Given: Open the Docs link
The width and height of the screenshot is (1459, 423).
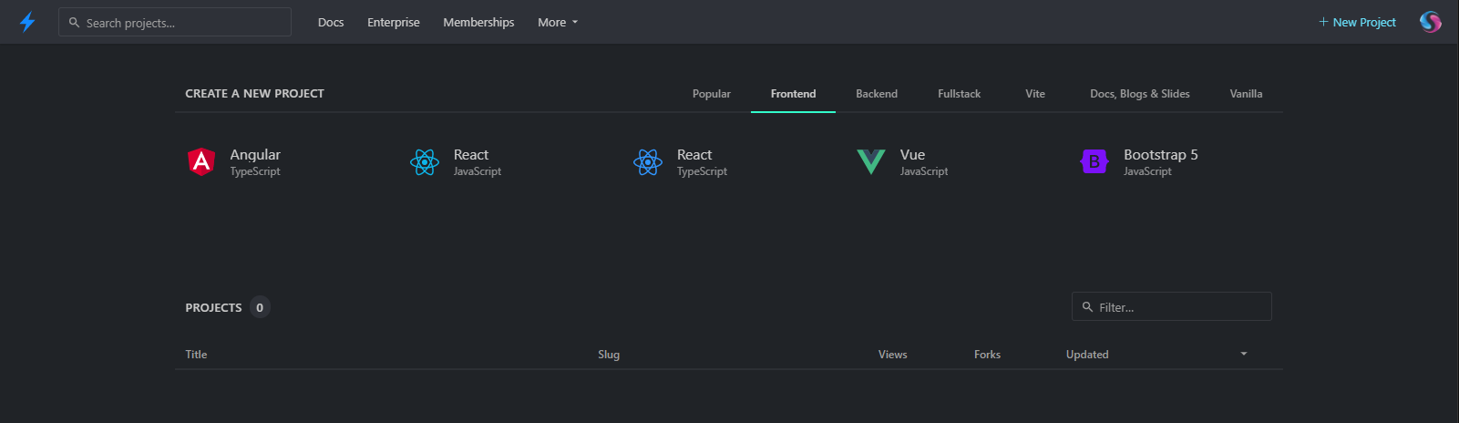Looking at the screenshot, I should click(x=331, y=22).
